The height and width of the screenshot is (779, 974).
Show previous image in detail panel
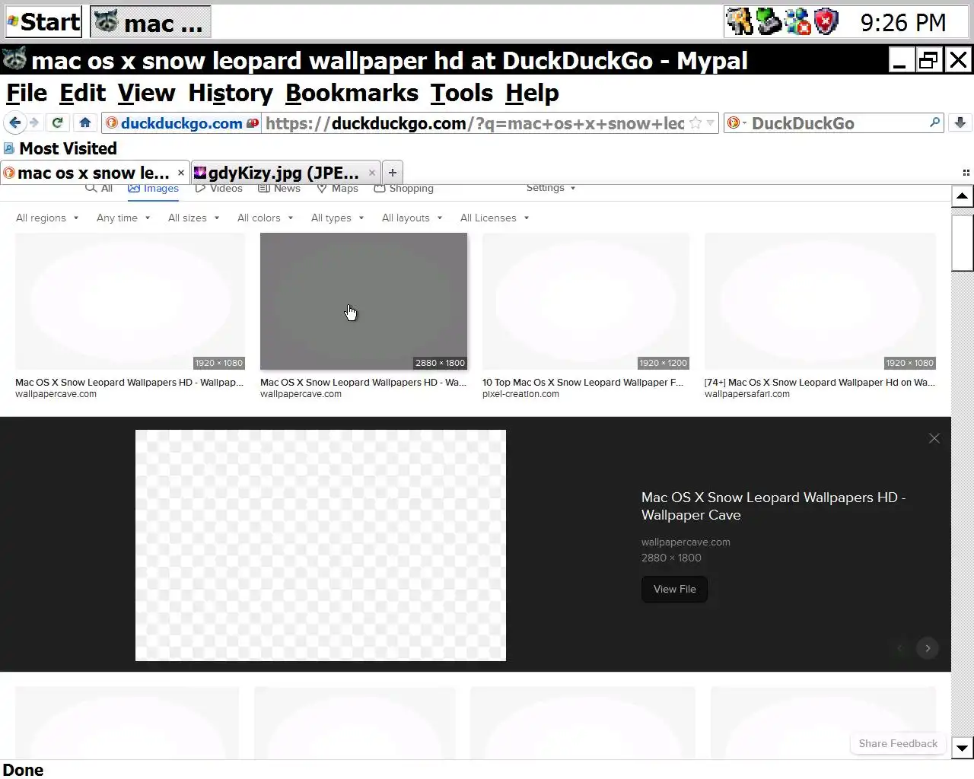click(900, 648)
